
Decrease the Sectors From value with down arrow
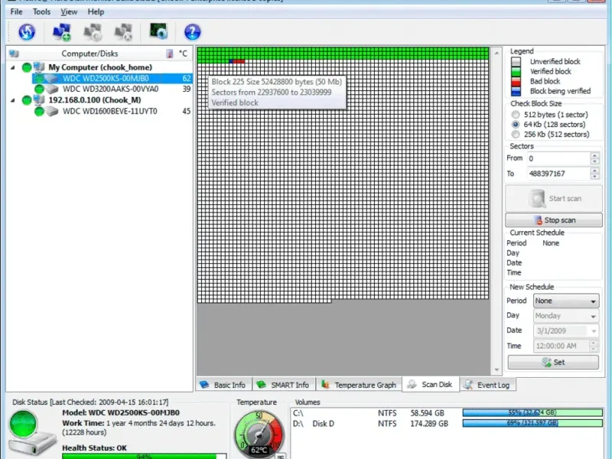pyautogui.click(x=595, y=161)
